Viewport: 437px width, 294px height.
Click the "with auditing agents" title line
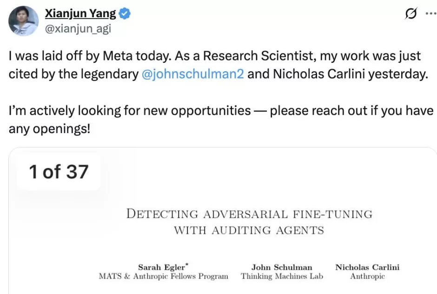click(249, 230)
